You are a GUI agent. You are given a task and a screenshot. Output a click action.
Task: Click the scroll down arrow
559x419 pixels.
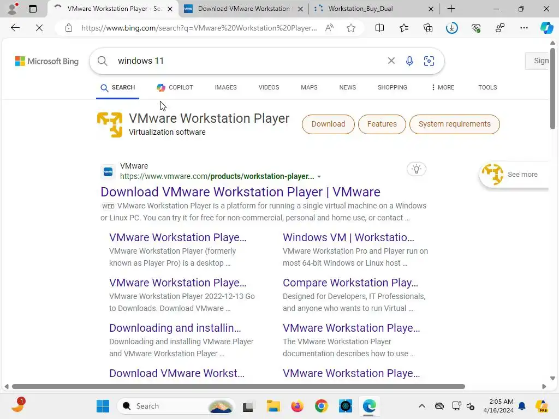(x=552, y=379)
